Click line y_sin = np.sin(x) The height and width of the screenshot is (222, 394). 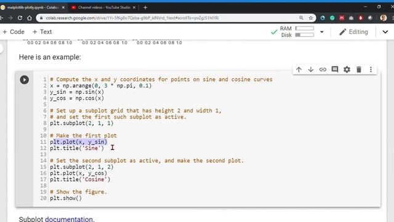click(x=77, y=92)
